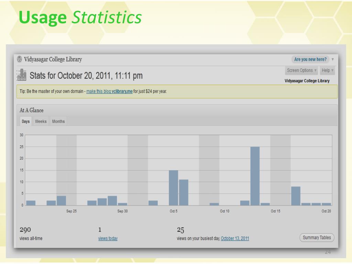This screenshot has height=264, width=352.
Task: Click the "Stats for October 20, 2011, 11:11 pm" heading
Action: click(86, 76)
